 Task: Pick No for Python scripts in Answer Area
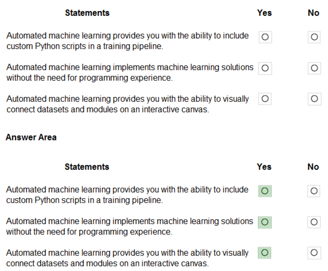pyautogui.click(x=314, y=191)
